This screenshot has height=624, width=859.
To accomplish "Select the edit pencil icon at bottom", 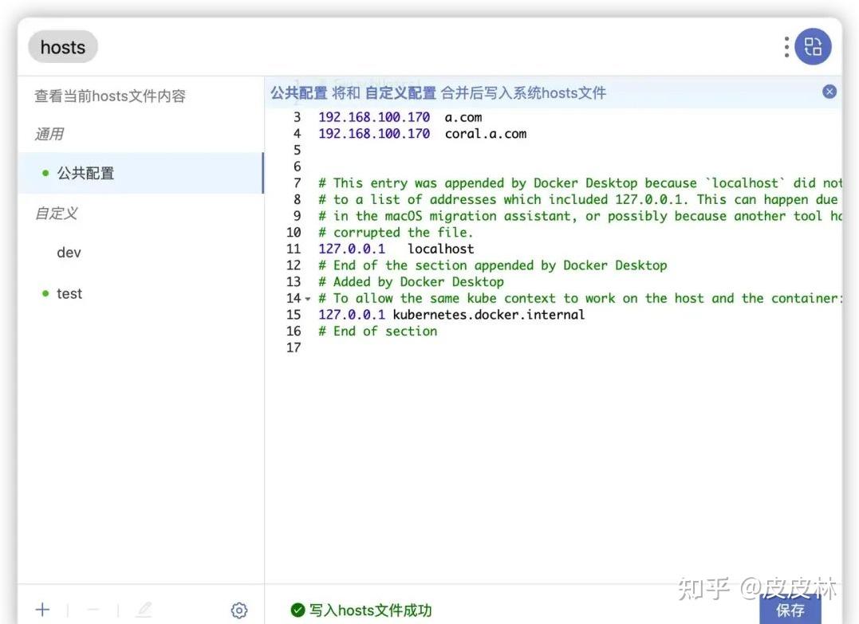I will tap(144, 609).
